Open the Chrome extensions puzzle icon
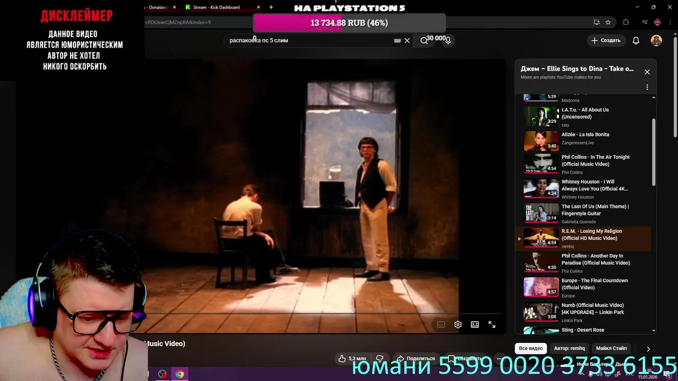The width and height of the screenshot is (678, 381). pos(626,22)
